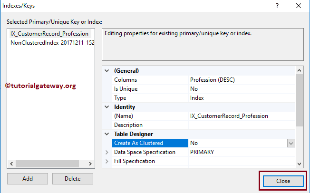The width and height of the screenshot is (310, 193).
Task: Expand Fill Specification
Action: pyautogui.click(x=107, y=161)
